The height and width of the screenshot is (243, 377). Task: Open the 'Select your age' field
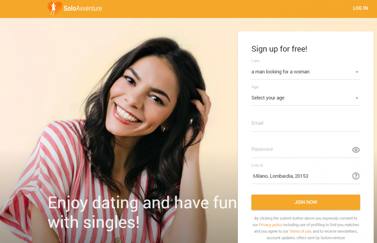306,98
